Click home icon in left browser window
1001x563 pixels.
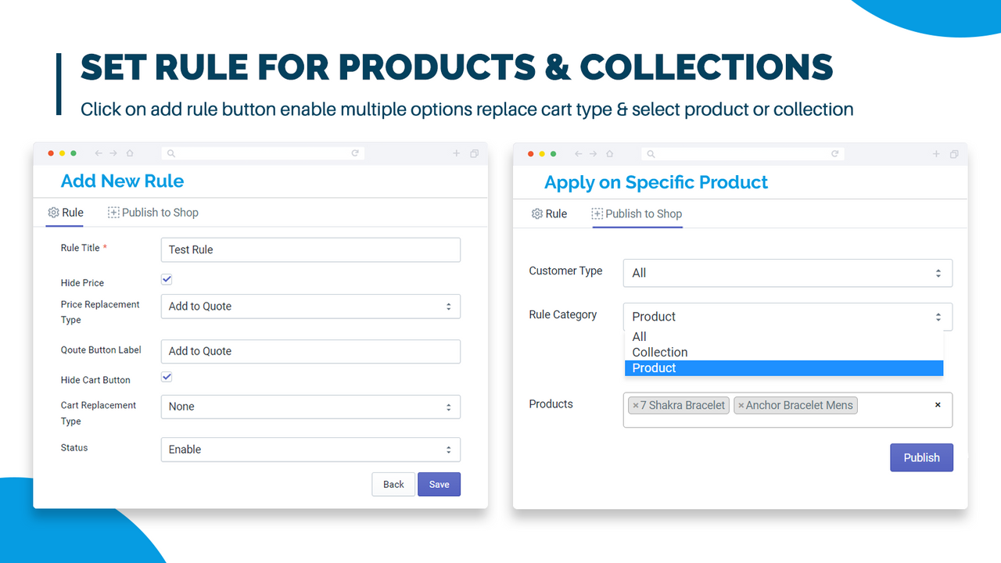130,154
